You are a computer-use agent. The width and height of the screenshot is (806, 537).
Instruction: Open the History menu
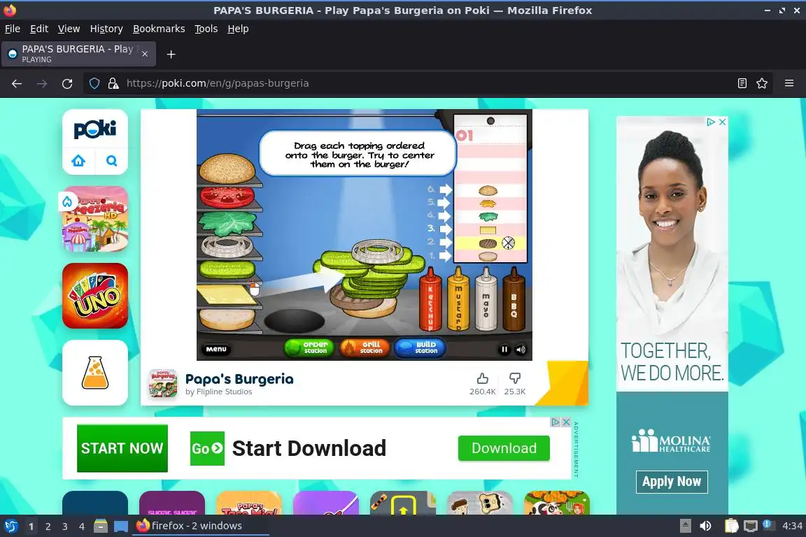[x=106, y=29]
